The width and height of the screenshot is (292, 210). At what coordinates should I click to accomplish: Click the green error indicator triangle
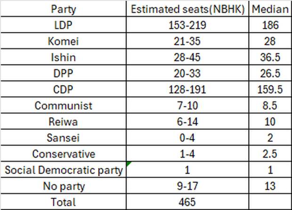click(129, 164)
